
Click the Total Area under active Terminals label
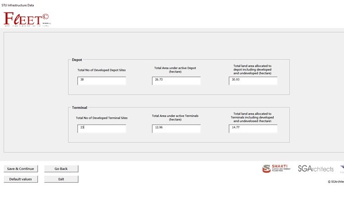(x=175, y=118)
